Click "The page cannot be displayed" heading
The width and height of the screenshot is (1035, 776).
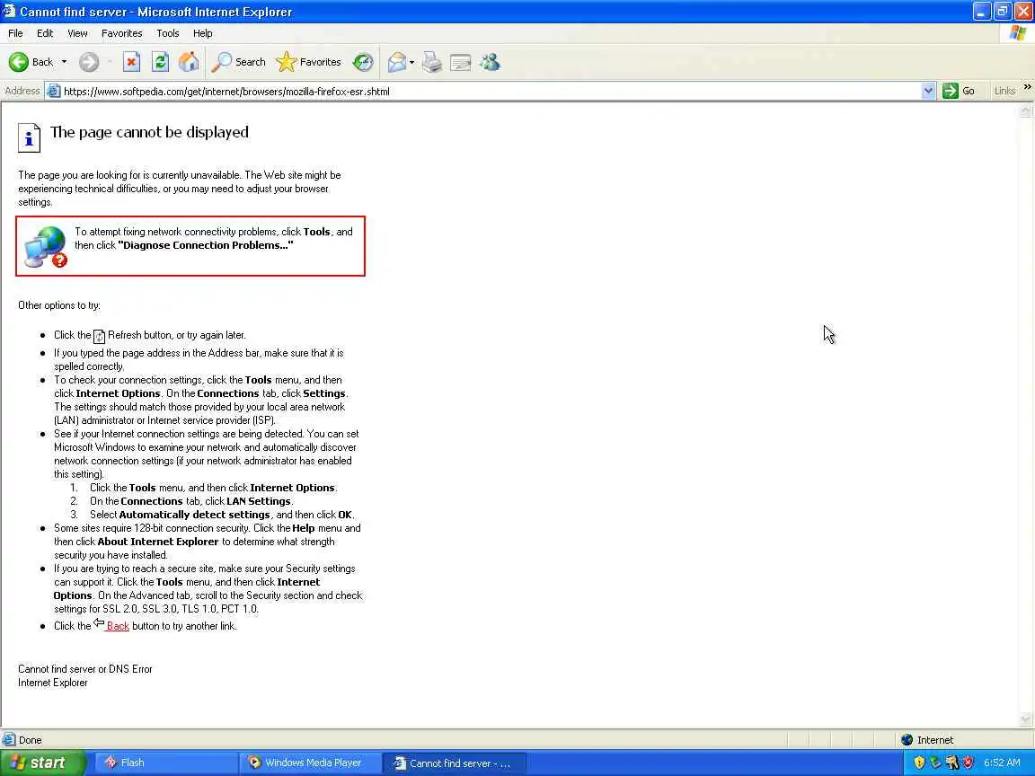click(149, 132)
